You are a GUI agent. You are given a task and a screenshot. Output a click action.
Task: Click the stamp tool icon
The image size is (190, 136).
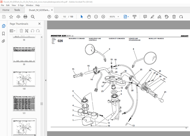[x=167, y=17]
